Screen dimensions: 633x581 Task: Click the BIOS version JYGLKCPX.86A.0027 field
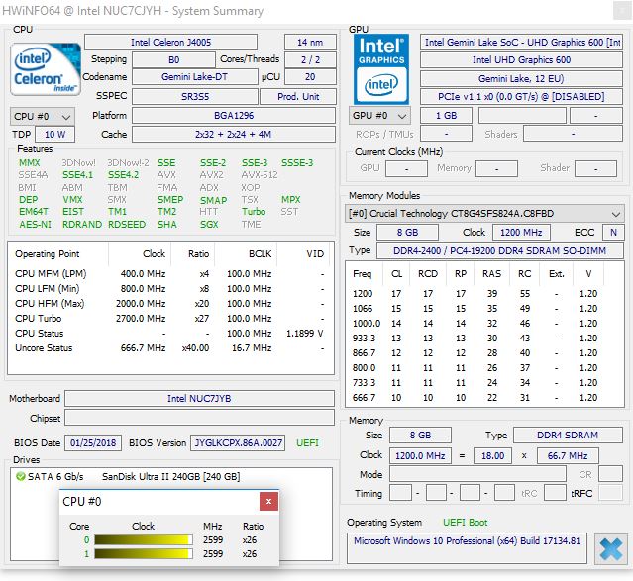click(238, 442)
